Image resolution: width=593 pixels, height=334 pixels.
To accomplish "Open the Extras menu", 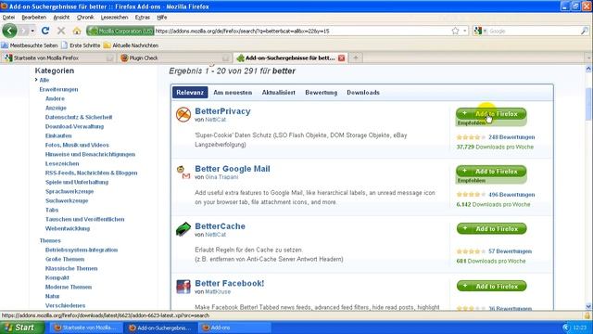I will (142, 18).
